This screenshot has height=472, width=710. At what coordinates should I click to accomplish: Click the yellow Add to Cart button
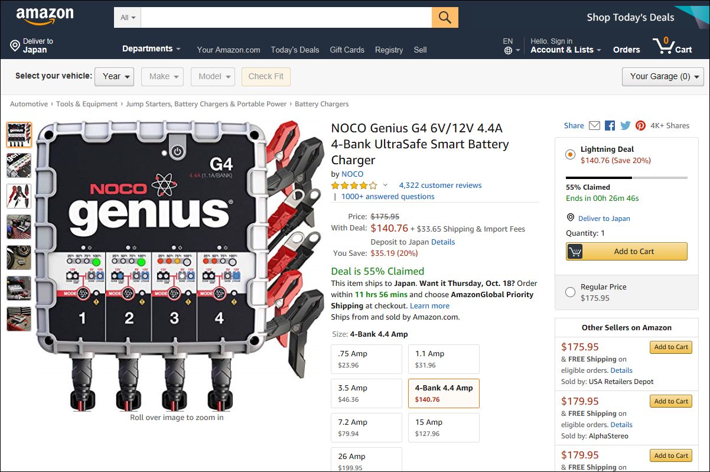[627, 251]
